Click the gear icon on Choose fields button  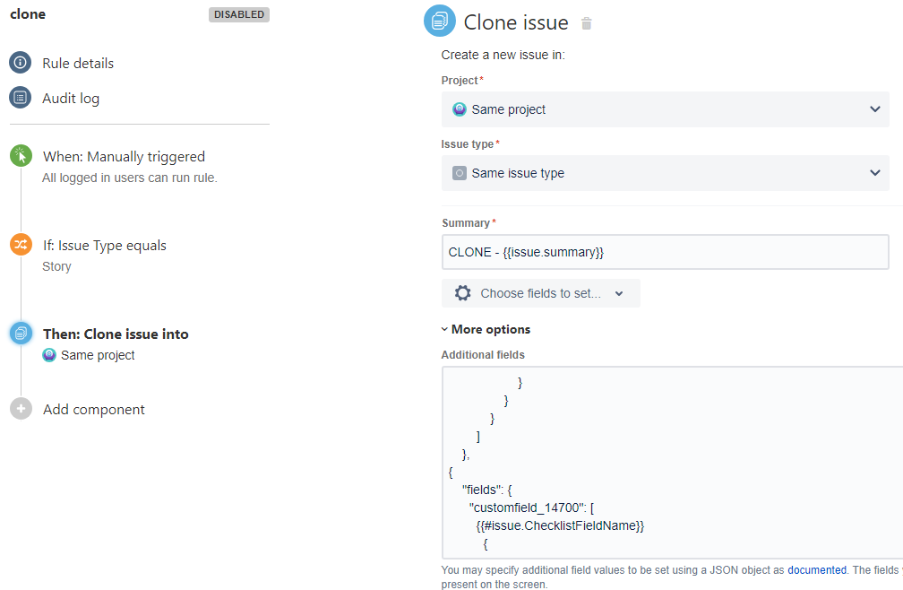point(462,293)
